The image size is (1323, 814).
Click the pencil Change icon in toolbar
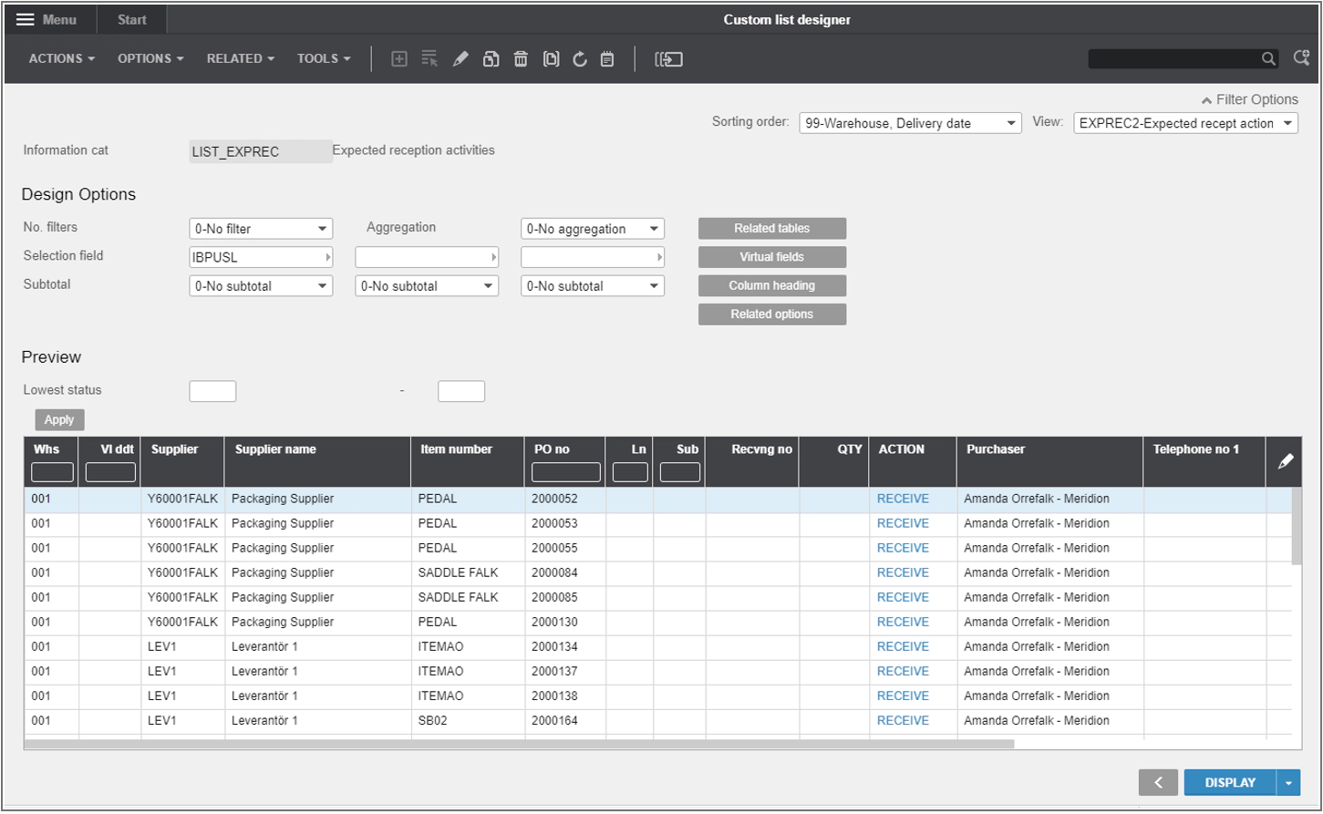point(460,59)
